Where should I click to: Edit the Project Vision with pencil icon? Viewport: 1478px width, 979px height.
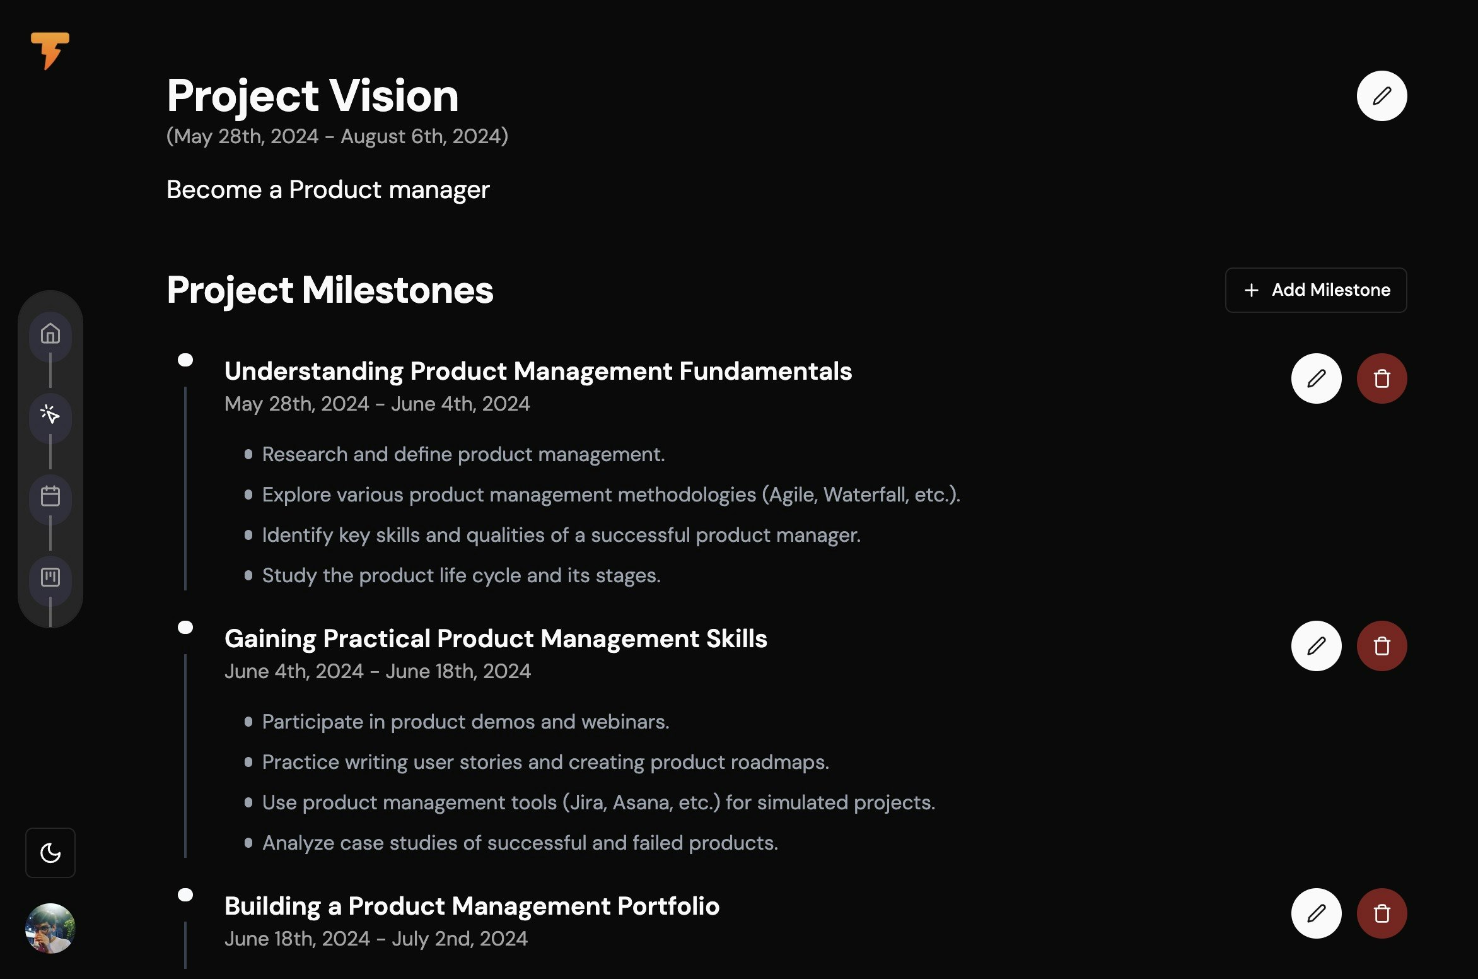click(1382, 96)
